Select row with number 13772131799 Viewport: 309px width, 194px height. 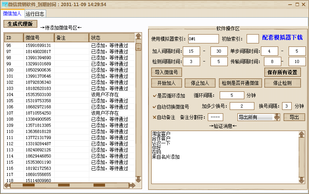click(69, 138)
